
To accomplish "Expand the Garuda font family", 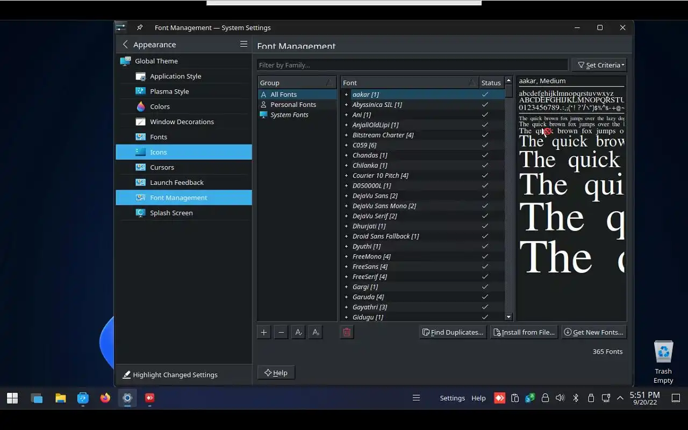I will tap(346, 297).
